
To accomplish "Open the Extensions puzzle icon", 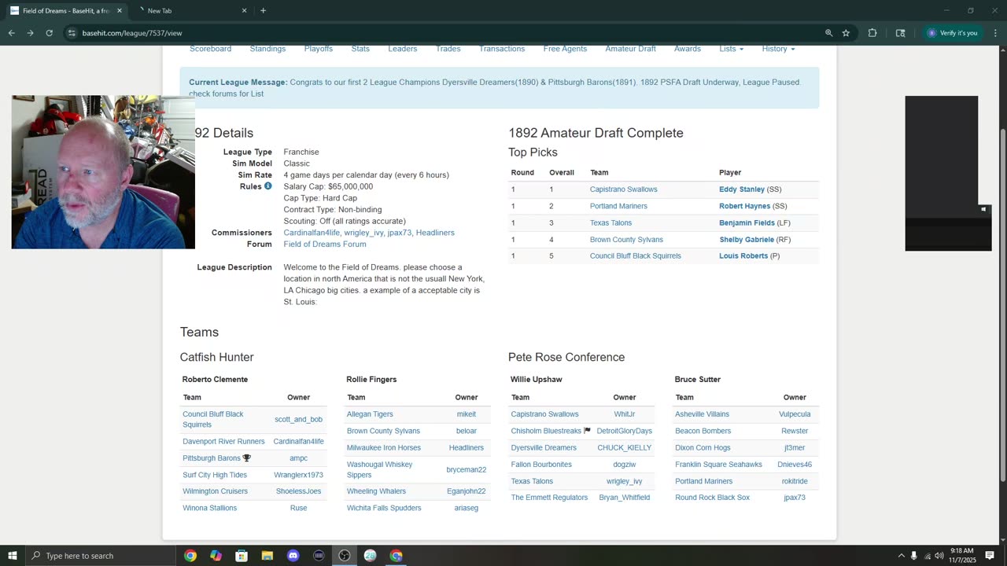I will tap(872, 33).
